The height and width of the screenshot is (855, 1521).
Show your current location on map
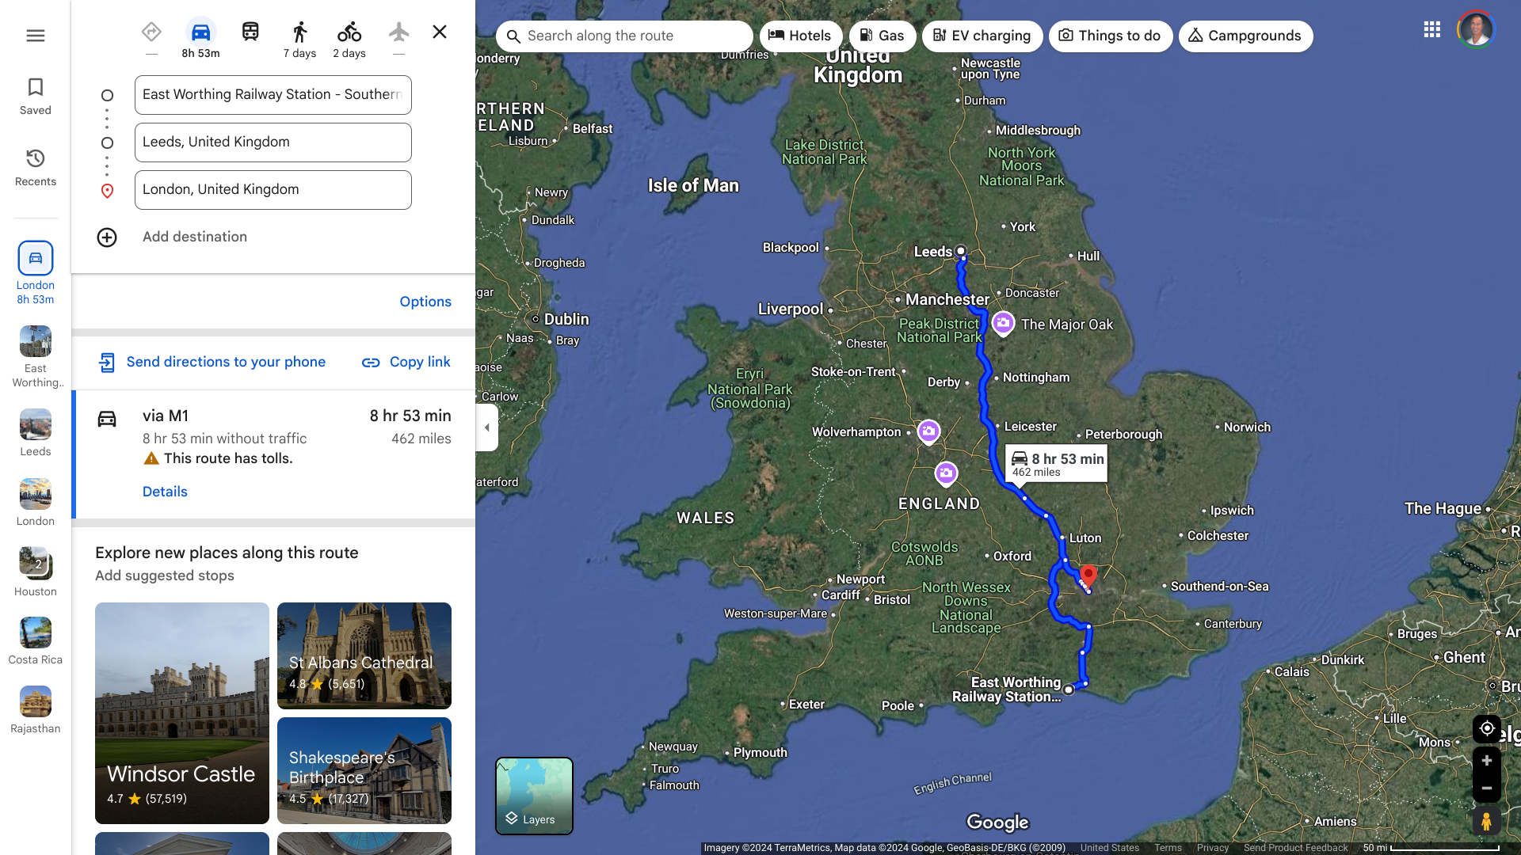1486,728
